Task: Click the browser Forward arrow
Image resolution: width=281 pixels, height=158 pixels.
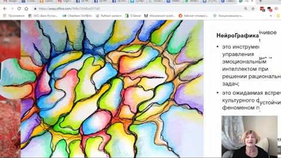Action: click(12, 8)
